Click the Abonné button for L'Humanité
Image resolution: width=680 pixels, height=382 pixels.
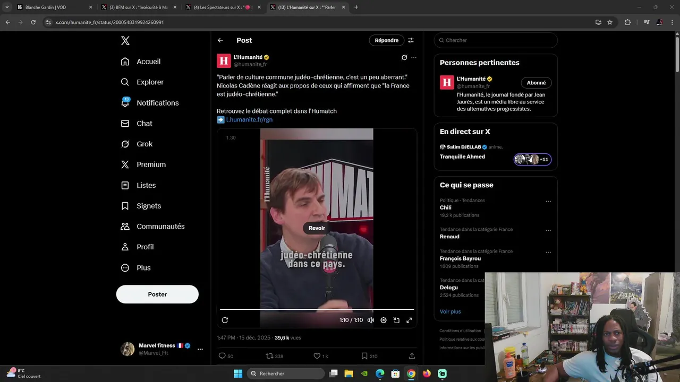[x=536, y=83]
